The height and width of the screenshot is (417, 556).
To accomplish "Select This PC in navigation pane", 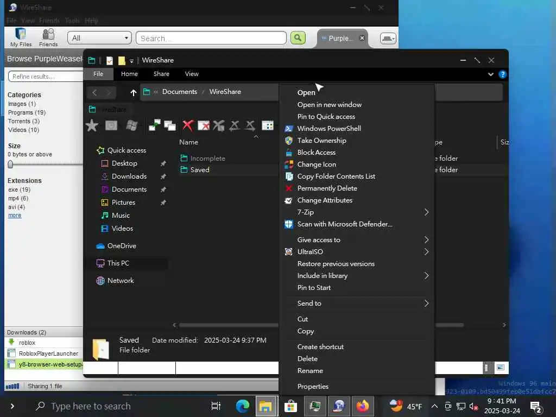I will tap(118, 263).
